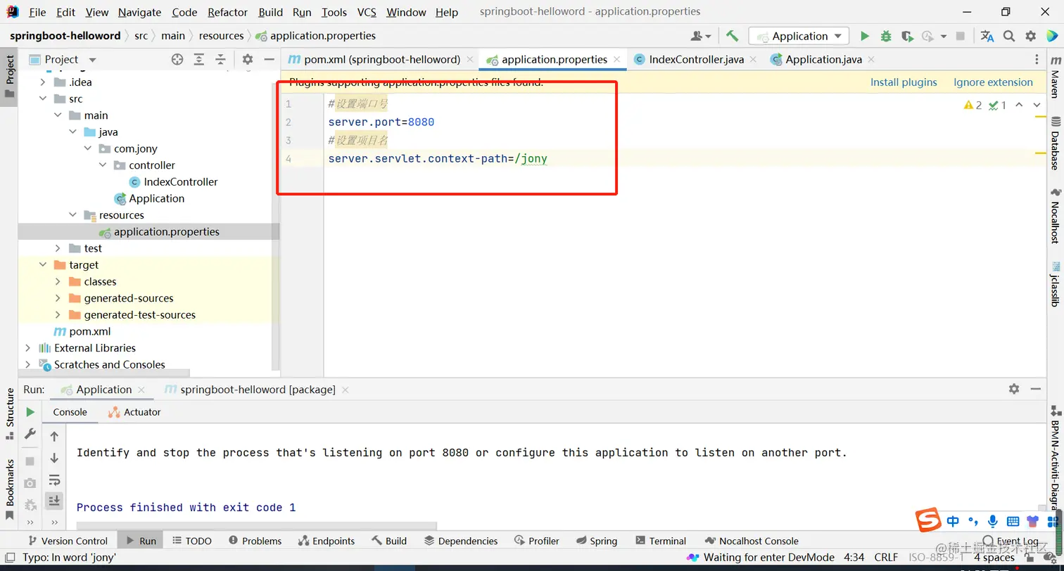Image resolution: width=1064 pixels, height=571 pixels.
Task: Hide the Run tool window
Action: point(1035,389)
